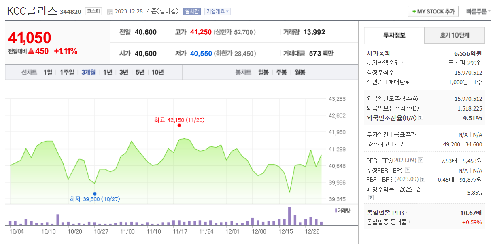This screenshot has height=244, width=495.
Task: Switch to the 호가10단계 tab
Action: click(x=455, y=35)
